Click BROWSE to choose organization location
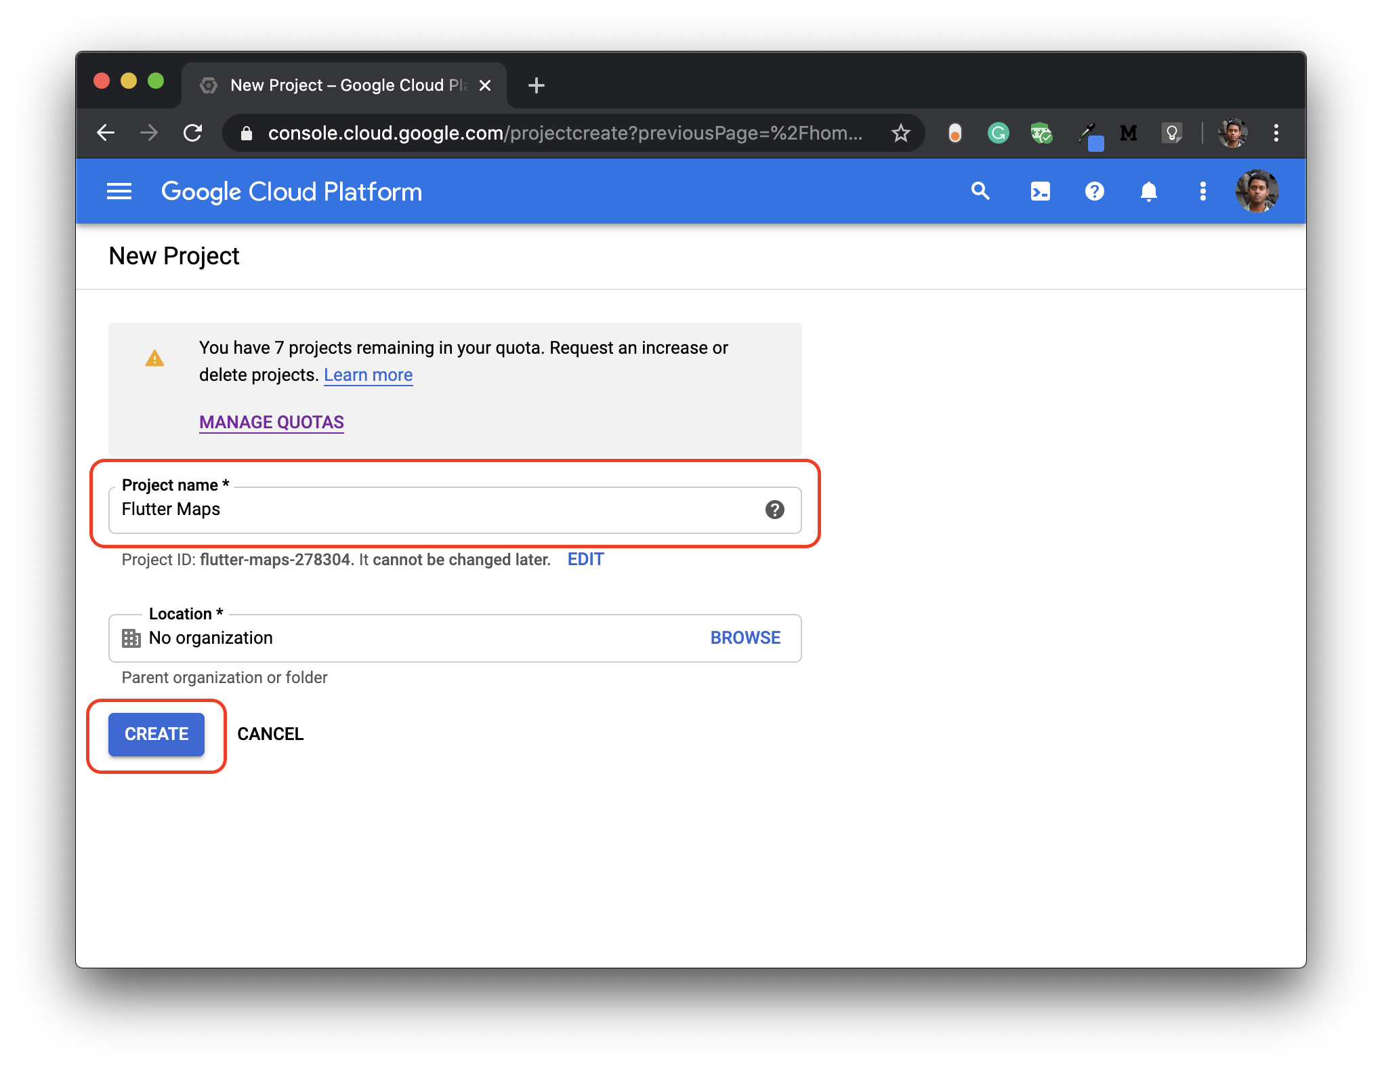 click(745, 638)
